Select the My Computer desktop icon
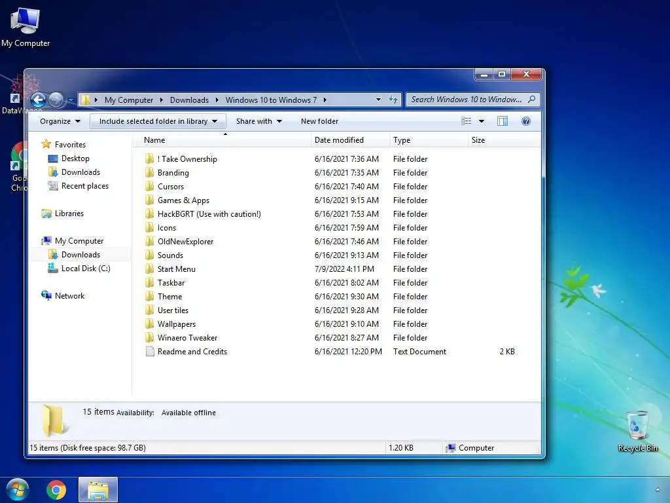670x503 pixels. point(26,26)
